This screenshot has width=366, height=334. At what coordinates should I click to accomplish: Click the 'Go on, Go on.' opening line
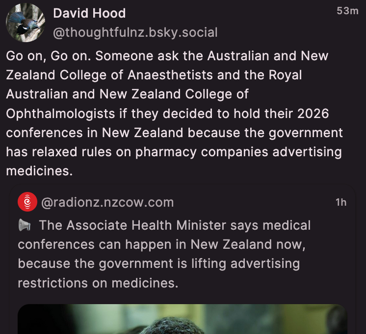(48, 56)
